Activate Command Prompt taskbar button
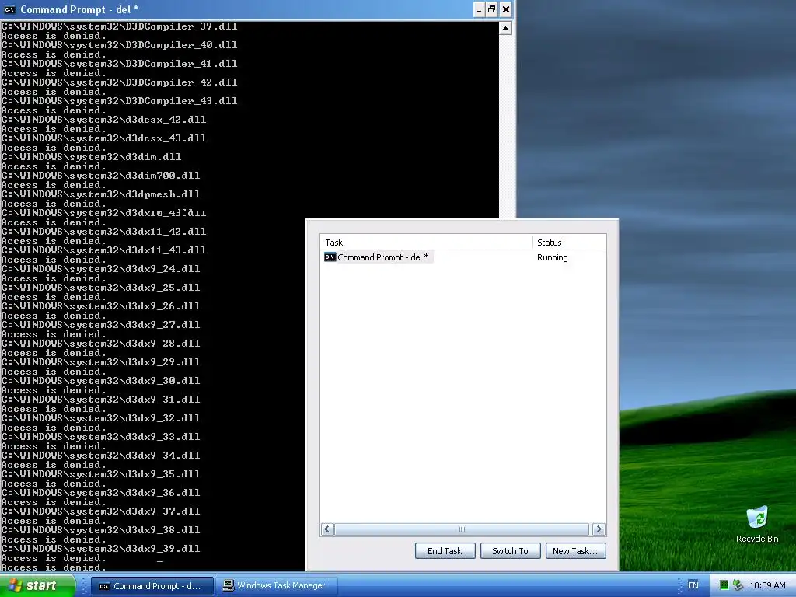The width and height of the screenshot is (796, 597). click(x=152, y=586)
